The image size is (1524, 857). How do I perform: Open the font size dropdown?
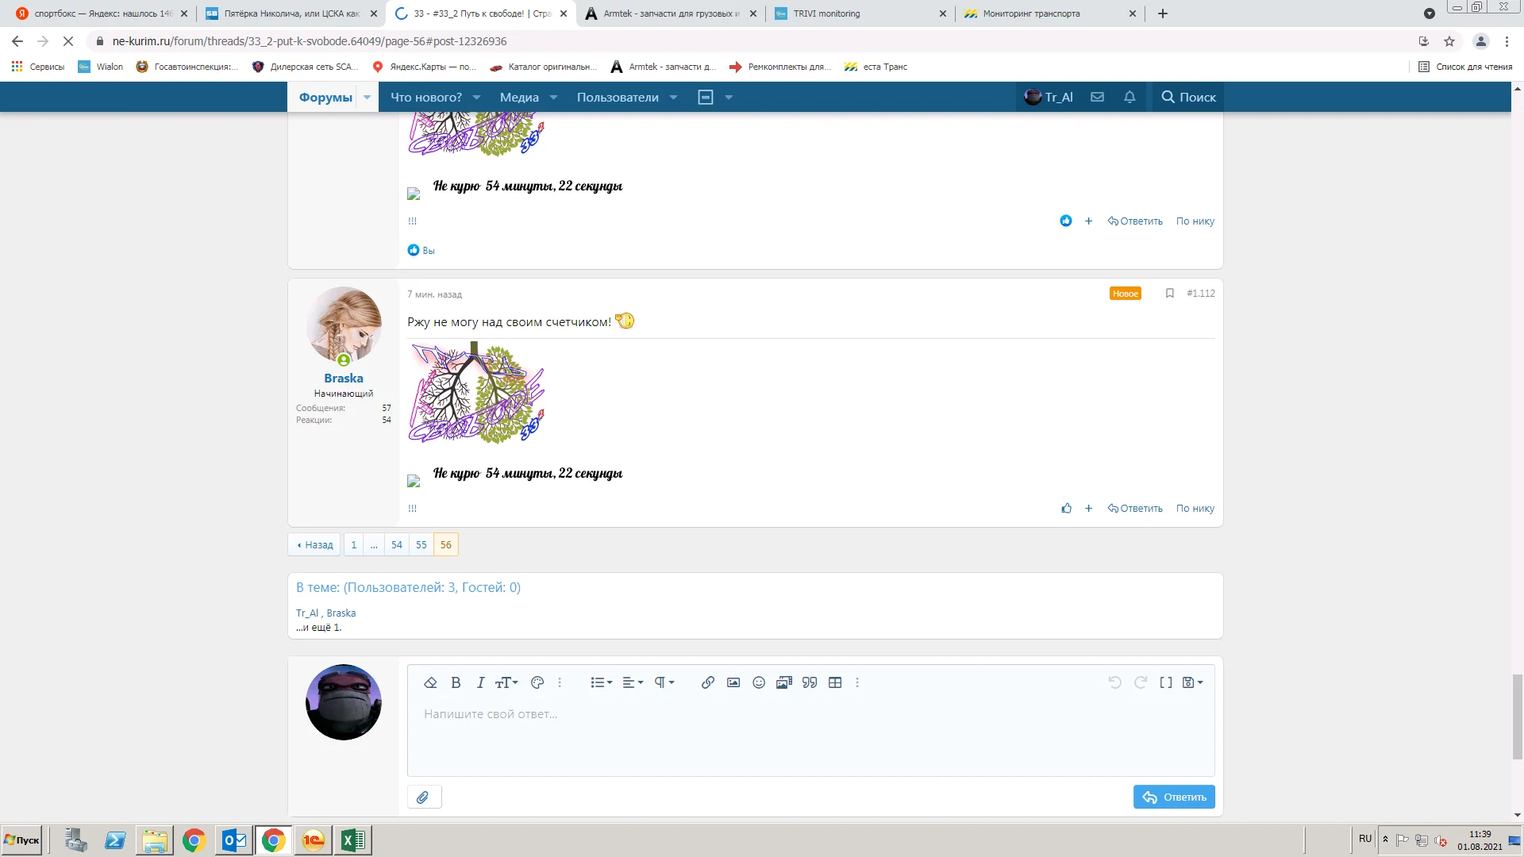click(x=506, y=682)
